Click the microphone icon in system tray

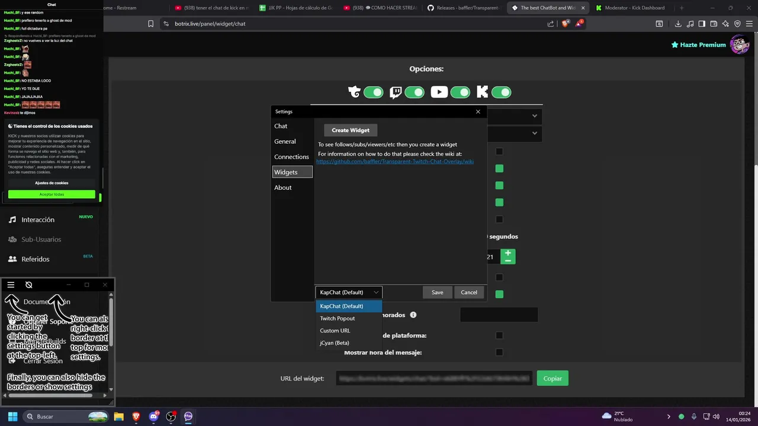[694, 417]
